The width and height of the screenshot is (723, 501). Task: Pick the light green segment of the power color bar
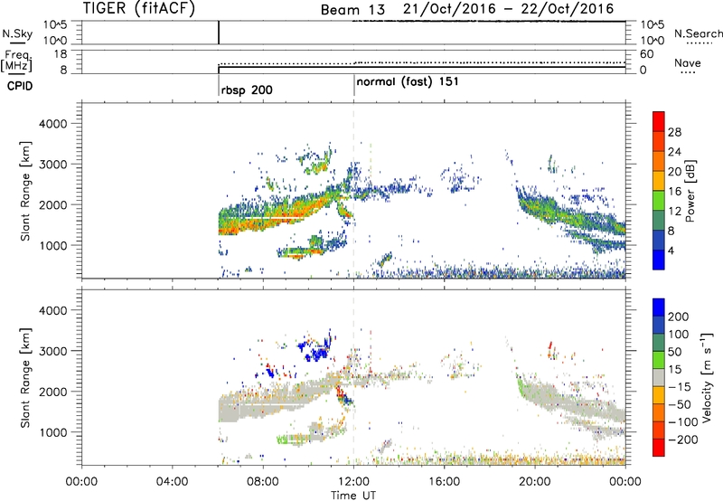click(x=659, y=201)
